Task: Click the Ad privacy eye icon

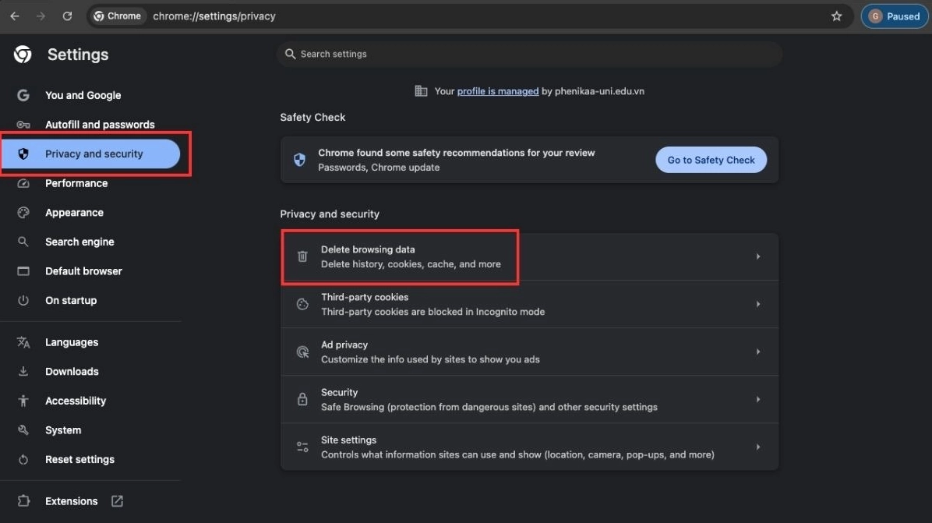Action: coord(302,352)
